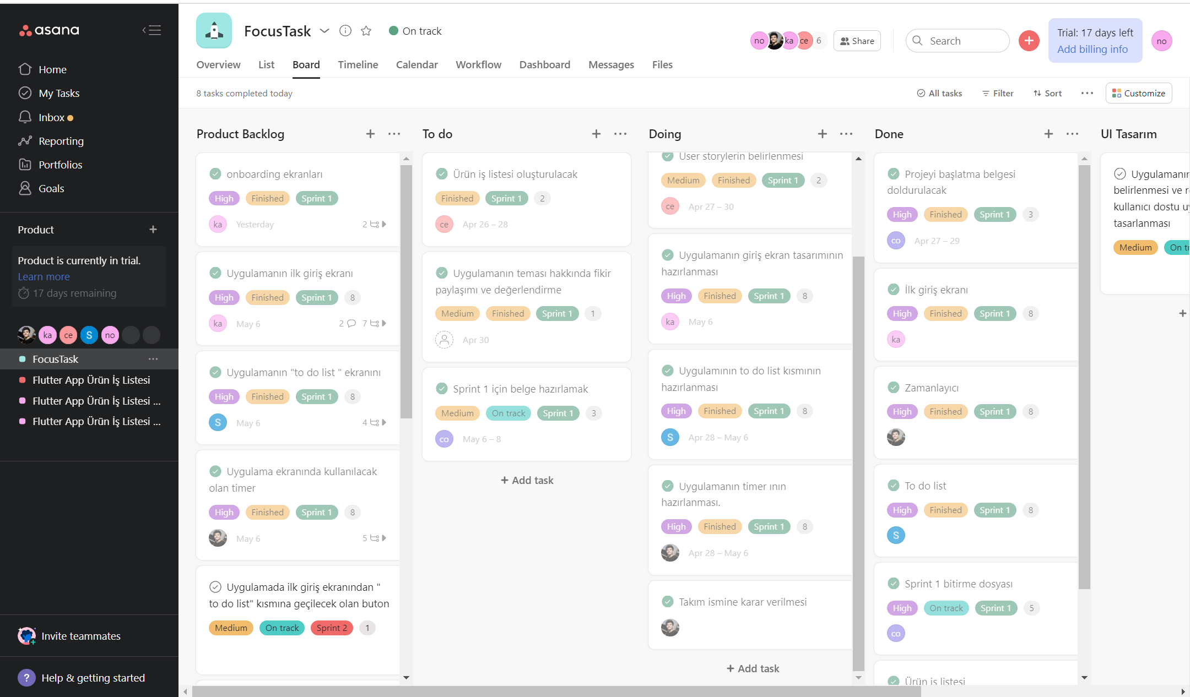This screenshot has width=1190, height=697.
Task: Switch to the Calendar tab
Action: 416,64
